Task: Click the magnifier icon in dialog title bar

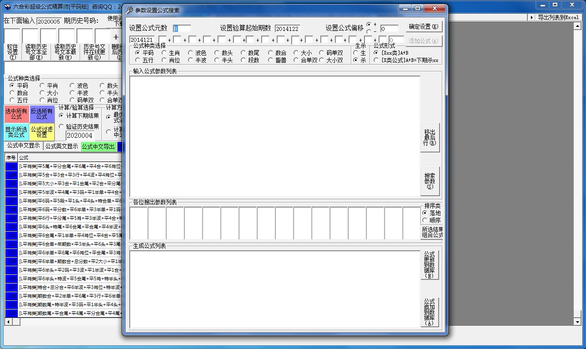Action: click(129, 10)
